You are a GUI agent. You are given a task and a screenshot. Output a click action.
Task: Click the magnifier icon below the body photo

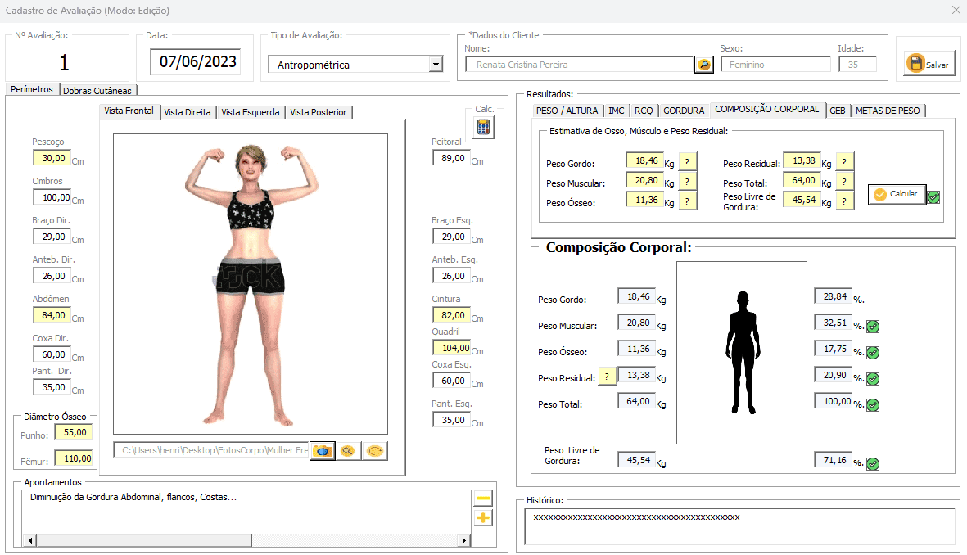(348, 451)
